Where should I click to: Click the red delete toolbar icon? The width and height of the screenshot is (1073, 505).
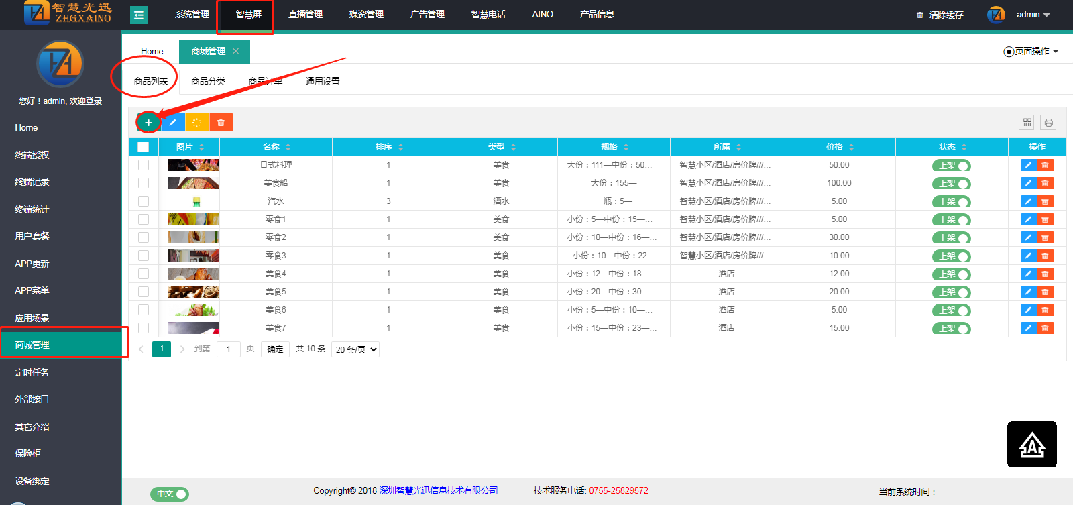(x=221, y=123)
